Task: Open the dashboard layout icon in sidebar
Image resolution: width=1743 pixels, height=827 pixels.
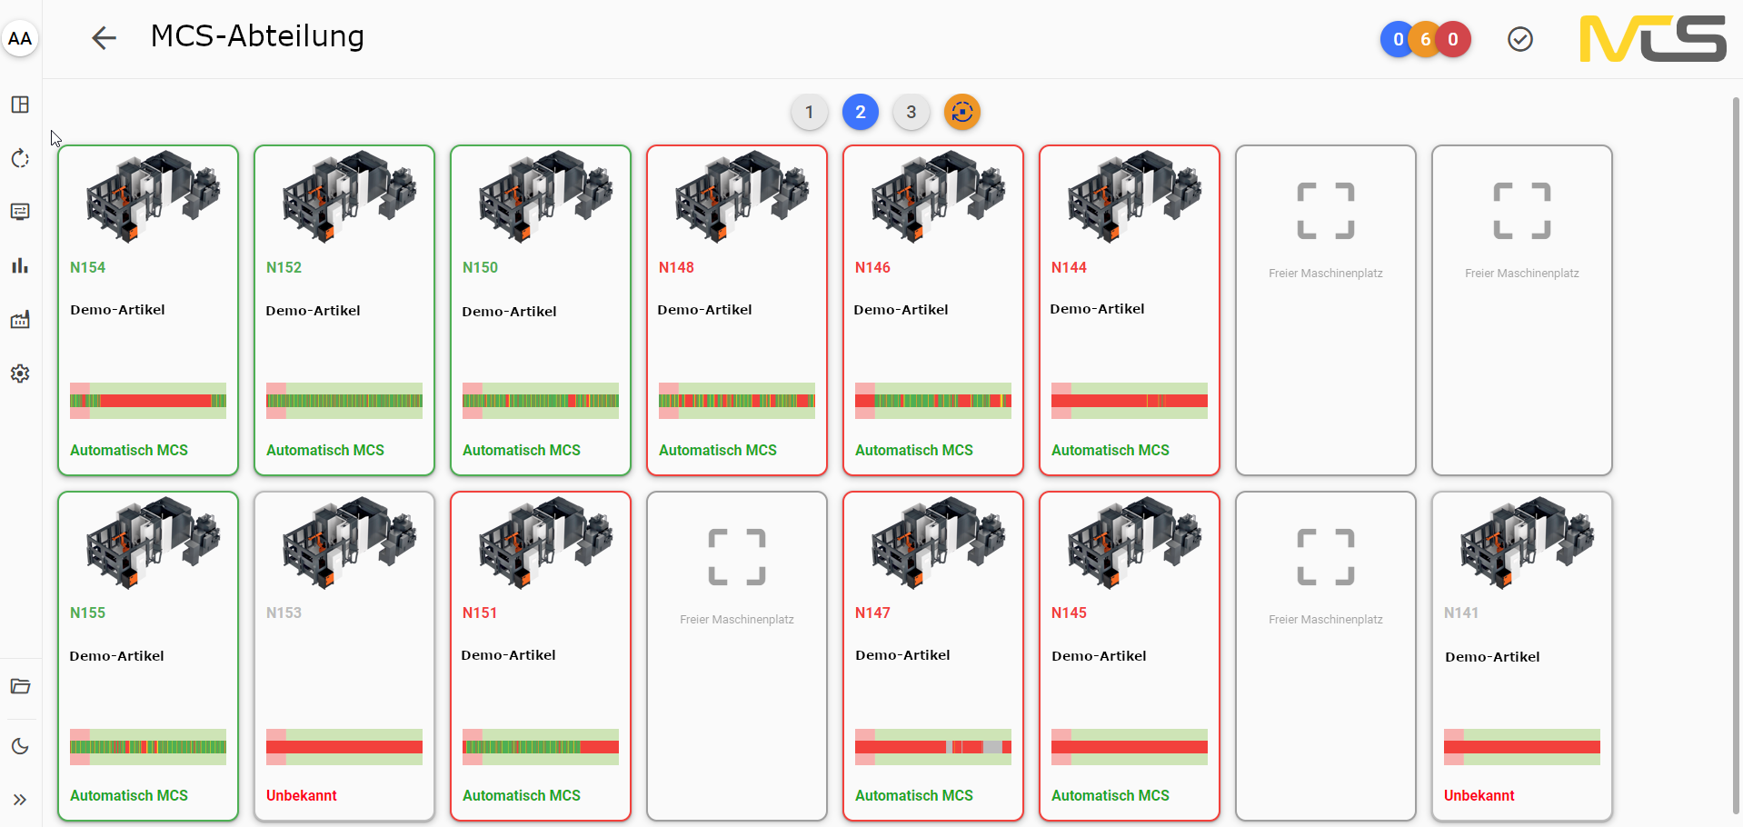Action: (x=20, y=105)
